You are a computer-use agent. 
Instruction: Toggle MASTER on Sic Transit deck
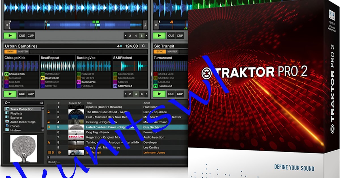coord(172,52)
